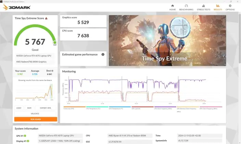Toggle CPU Clock Frequency series in legend
The image size is (241, 144).
click(x=165, y=108)
